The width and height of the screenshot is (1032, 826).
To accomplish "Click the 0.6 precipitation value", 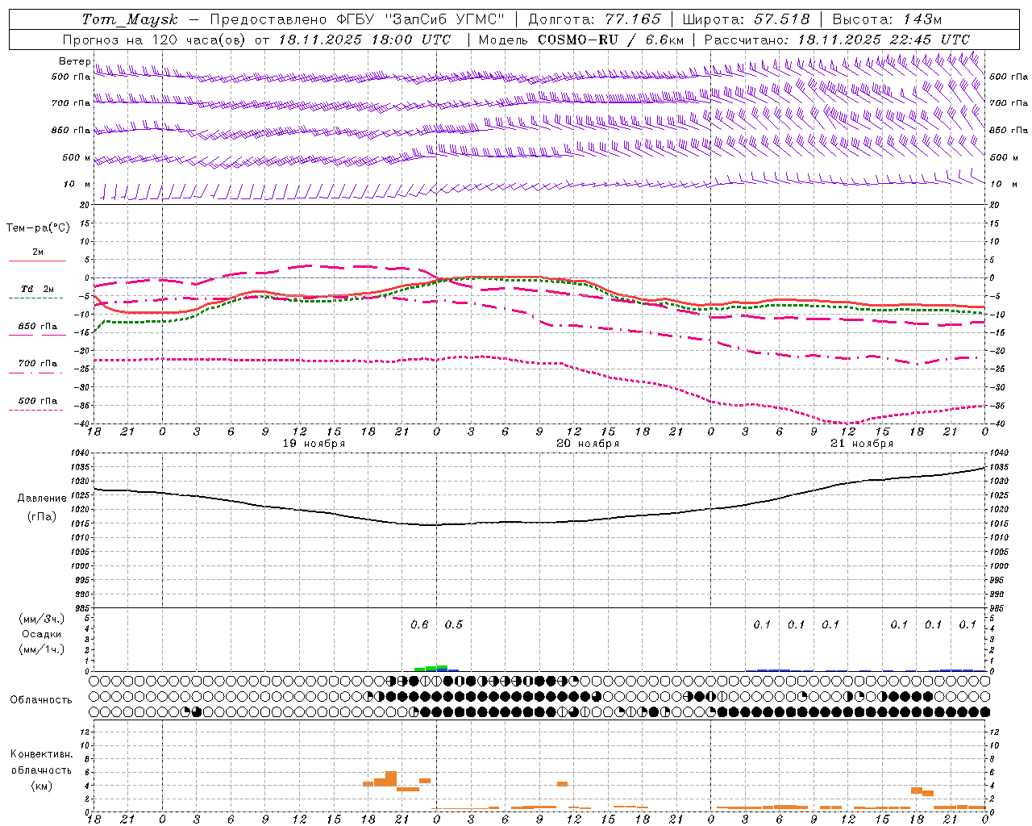I will coord(419,624).
